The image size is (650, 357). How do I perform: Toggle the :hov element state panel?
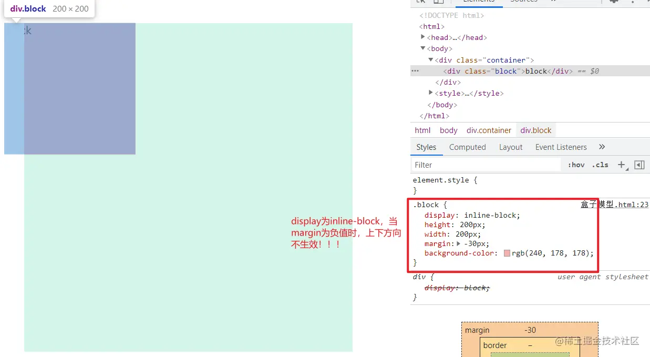tap(576, 165)
